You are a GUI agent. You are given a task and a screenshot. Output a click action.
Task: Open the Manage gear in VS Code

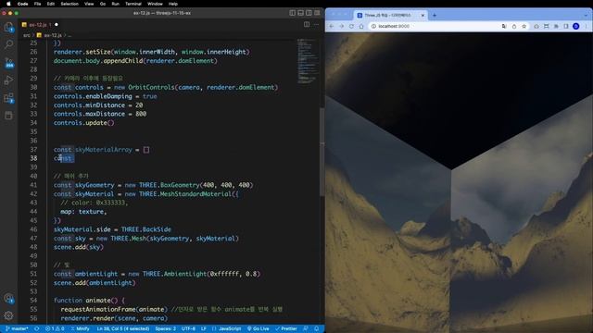coord(8,315)
